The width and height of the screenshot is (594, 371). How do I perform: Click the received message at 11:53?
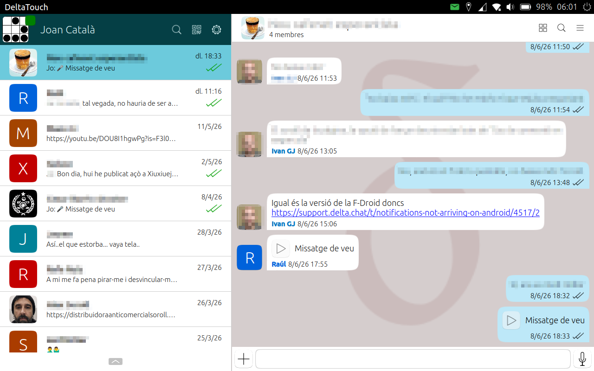[304, 71]
